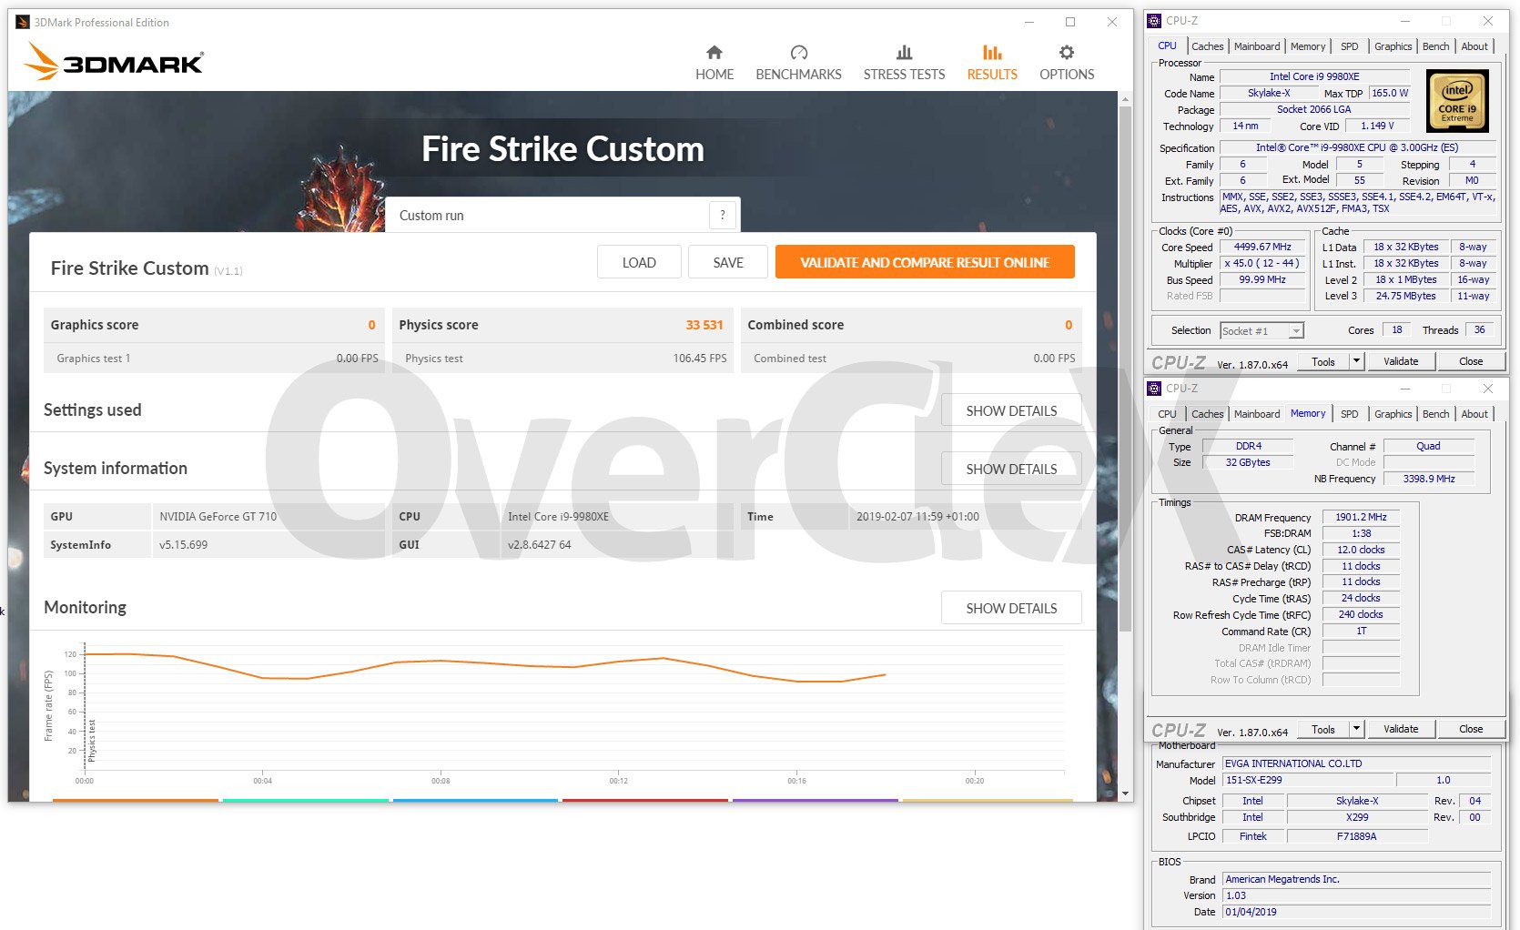Switch to CPU tab in Memory CPU-Z window
The image size is (1520, 930).
click(x=1167, y=414)
